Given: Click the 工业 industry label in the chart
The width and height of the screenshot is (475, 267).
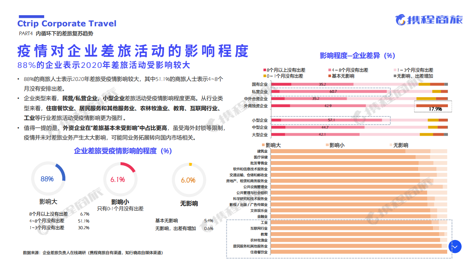Looking at the screenshot, I should [x=264, y=222].
